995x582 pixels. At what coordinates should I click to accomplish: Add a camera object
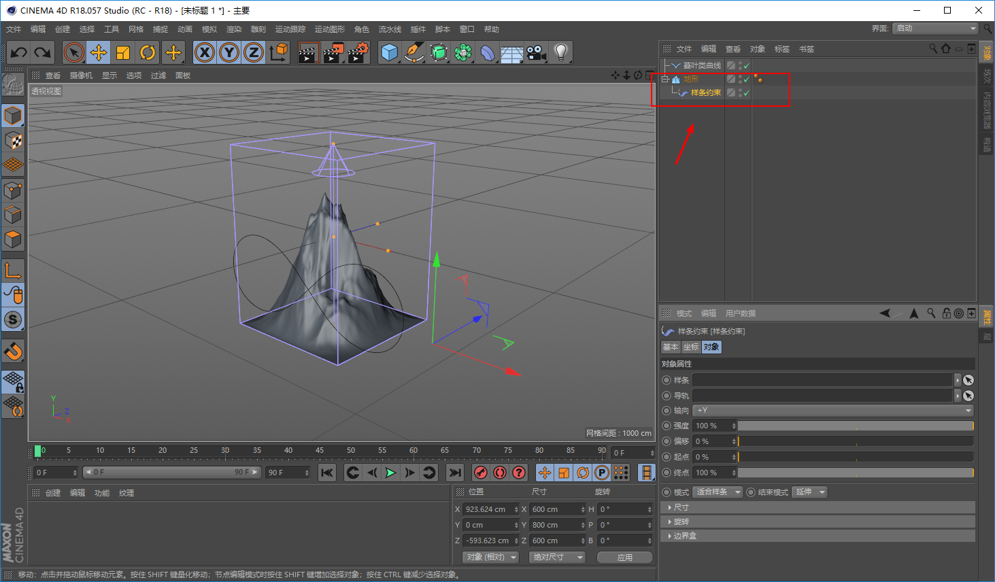click(536, 52)
